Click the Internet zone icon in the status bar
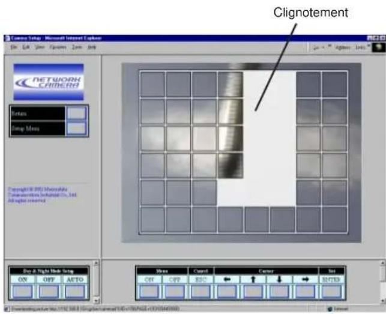Viewport: 386px width, 314px height. pos(330,309)
